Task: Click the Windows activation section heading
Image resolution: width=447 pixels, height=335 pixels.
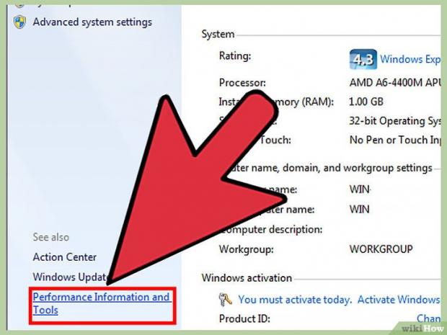Action: click(x=247, y=277)
